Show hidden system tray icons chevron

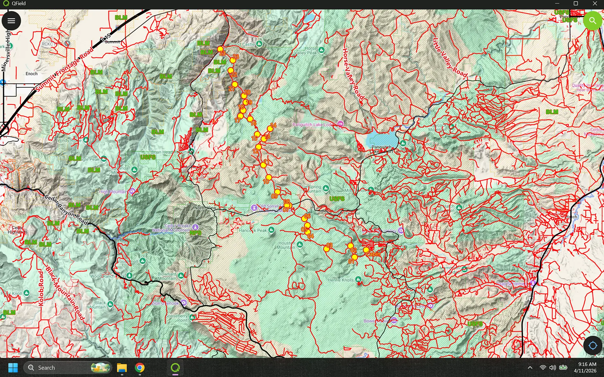530,368
